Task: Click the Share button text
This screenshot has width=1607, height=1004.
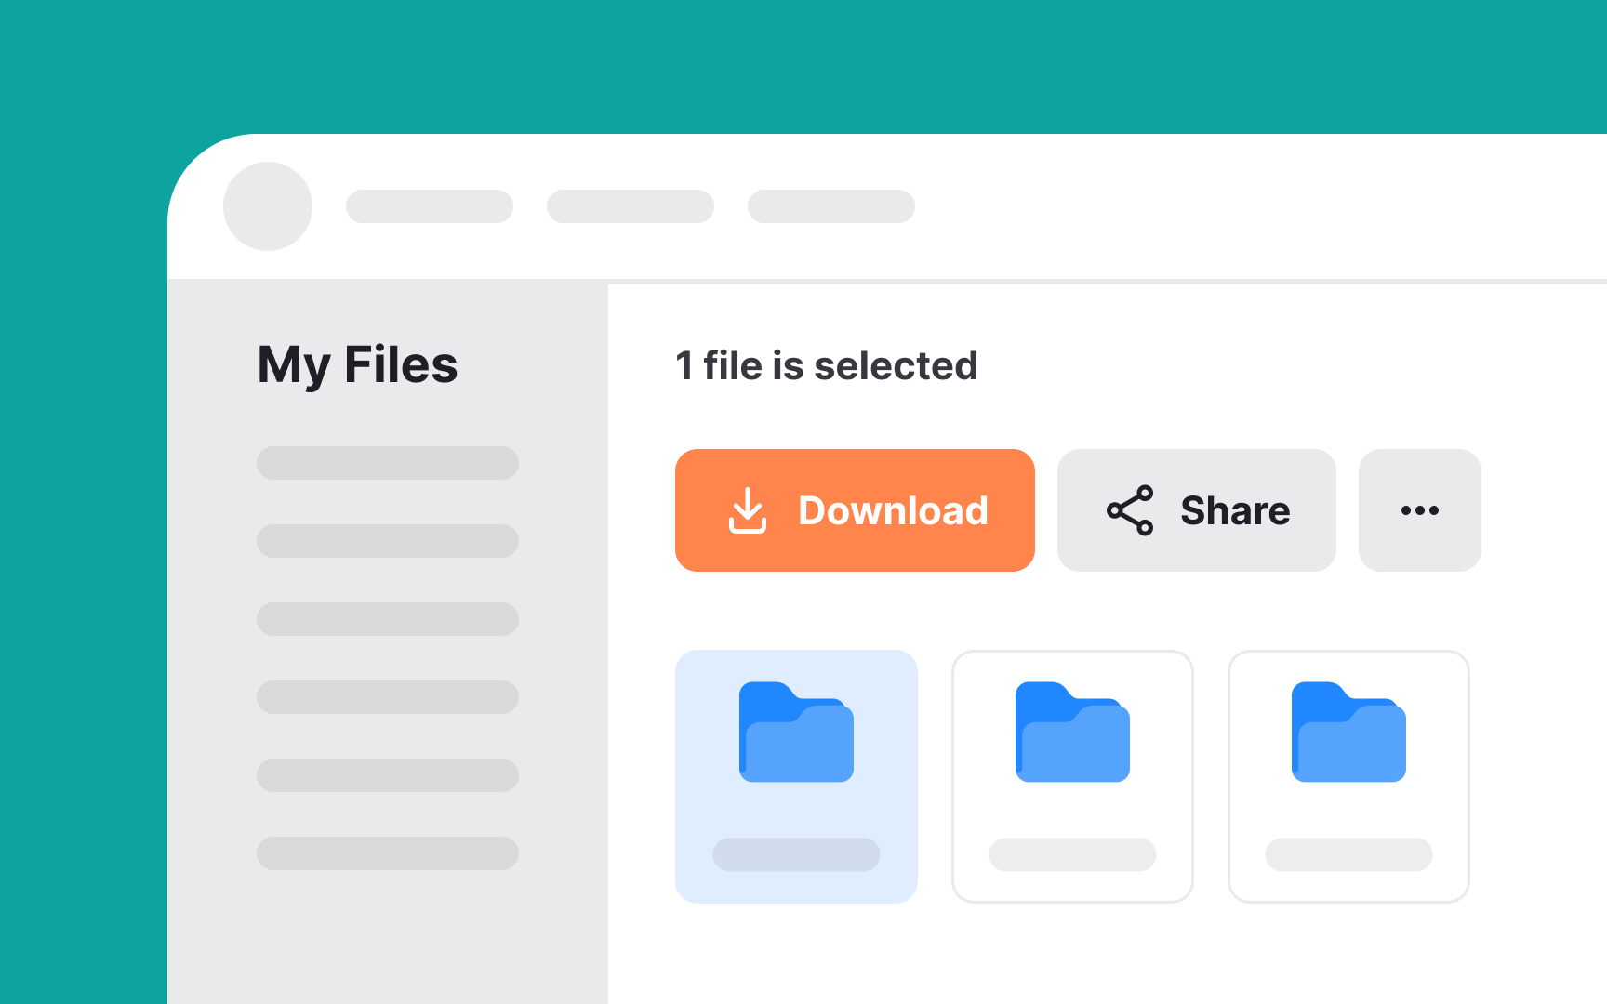Action: (1235, 510)
